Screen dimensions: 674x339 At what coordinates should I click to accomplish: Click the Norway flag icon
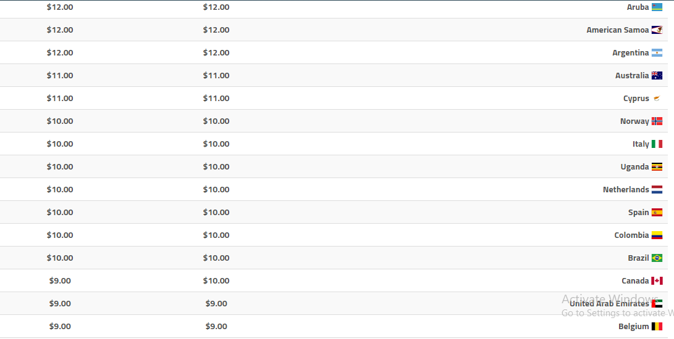[x=657, y=121]
